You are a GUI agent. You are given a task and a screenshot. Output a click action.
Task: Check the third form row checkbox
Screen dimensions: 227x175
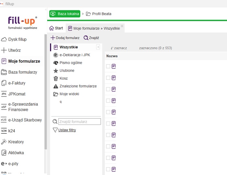108,89
